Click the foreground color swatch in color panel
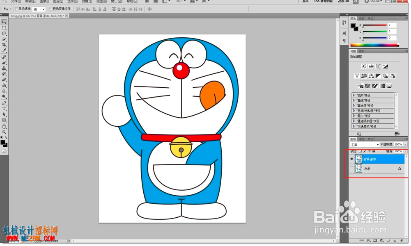The image size is (411, 246). [353, 26]
